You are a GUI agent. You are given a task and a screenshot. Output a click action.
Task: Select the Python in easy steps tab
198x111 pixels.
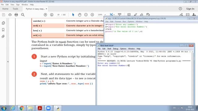pos(35,9)
